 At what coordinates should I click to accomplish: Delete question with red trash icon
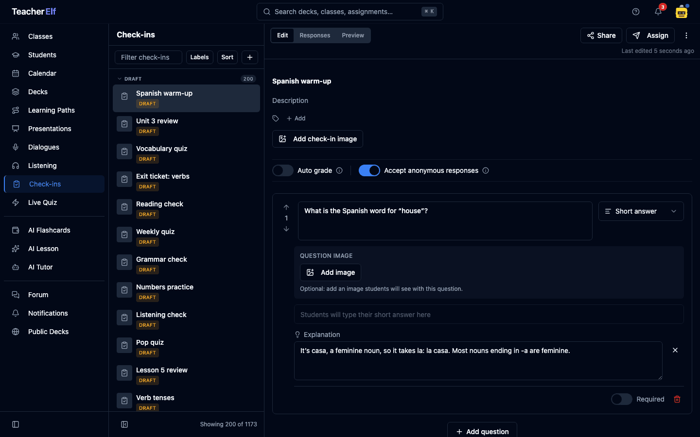[677, 399]
